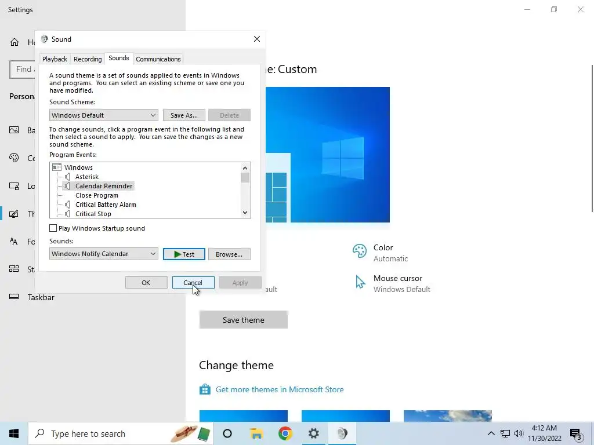Select the Close Program event

pos(97,195)
